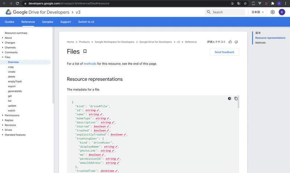Screen dimensions: 290x173
Task: Open the Chrome three-dot menu
Action: [x=286, y=3]
